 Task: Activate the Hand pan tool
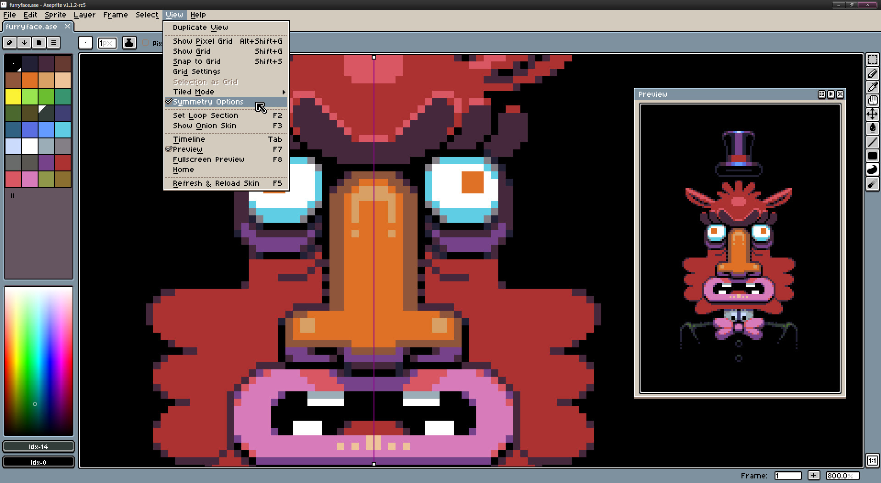click(x=874, y=101)
